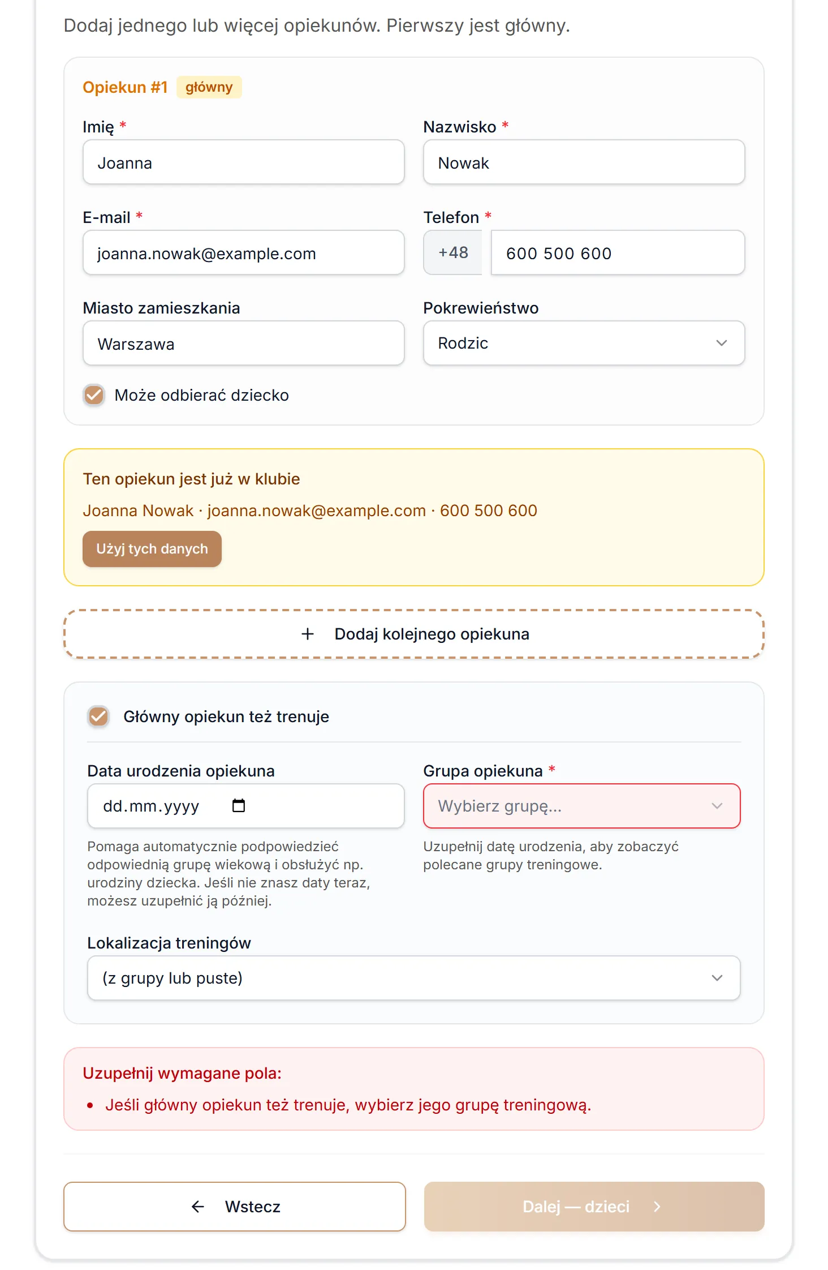828x1270 pixels.
Task: Click the Miasto zamieszkania field with Warszawa
Action: pyautogui.click(x=243, y=344)
